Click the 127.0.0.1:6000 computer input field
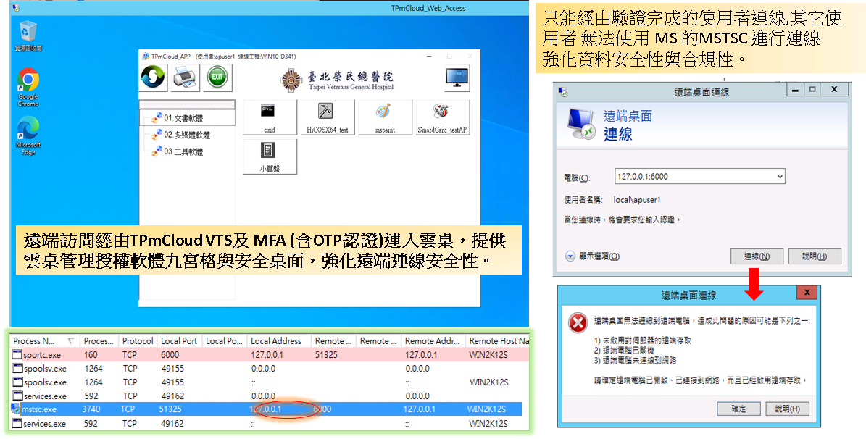866x439 pixels. (x=700, y=177)
